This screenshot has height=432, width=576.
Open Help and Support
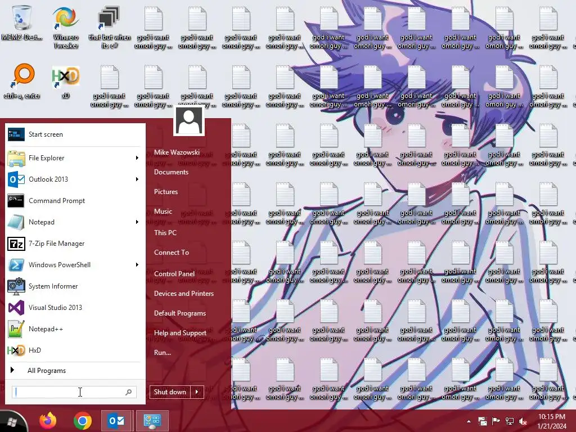coord(181,333)
